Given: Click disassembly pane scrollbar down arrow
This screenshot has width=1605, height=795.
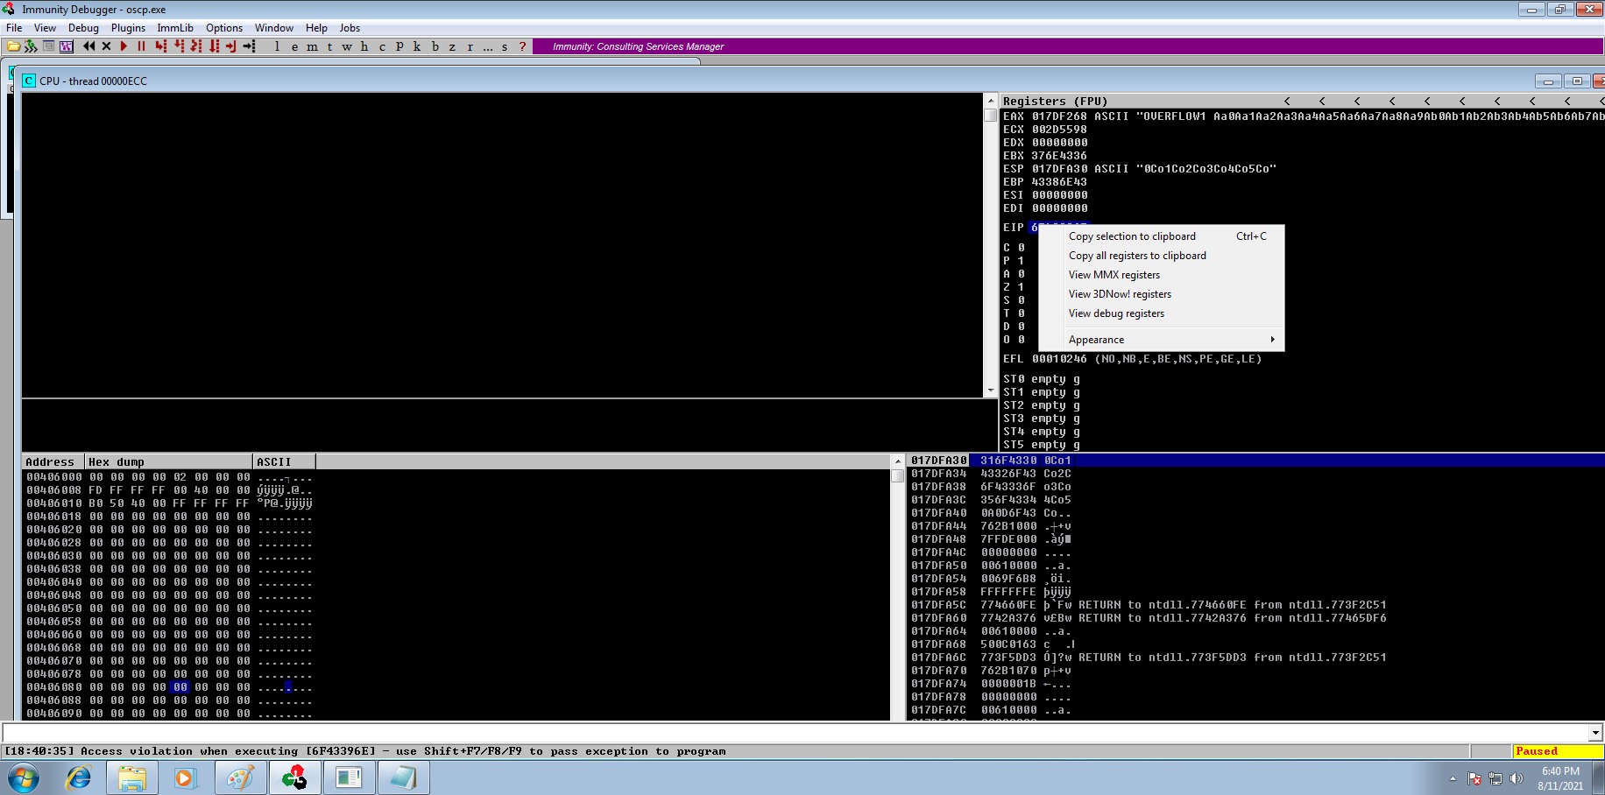Looking at the screenshot, I should pyautogui.click(x=991, y=390).
